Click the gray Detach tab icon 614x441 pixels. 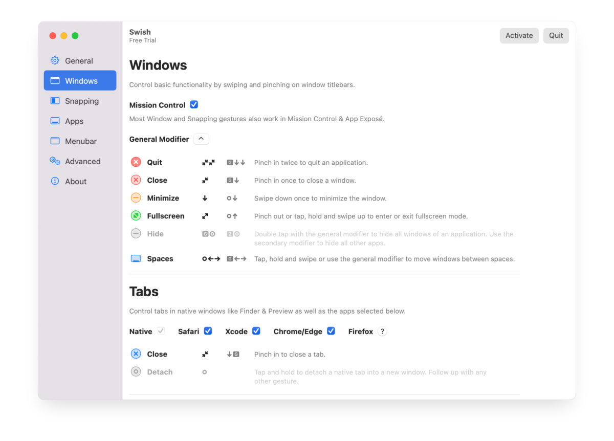(136, 372)
